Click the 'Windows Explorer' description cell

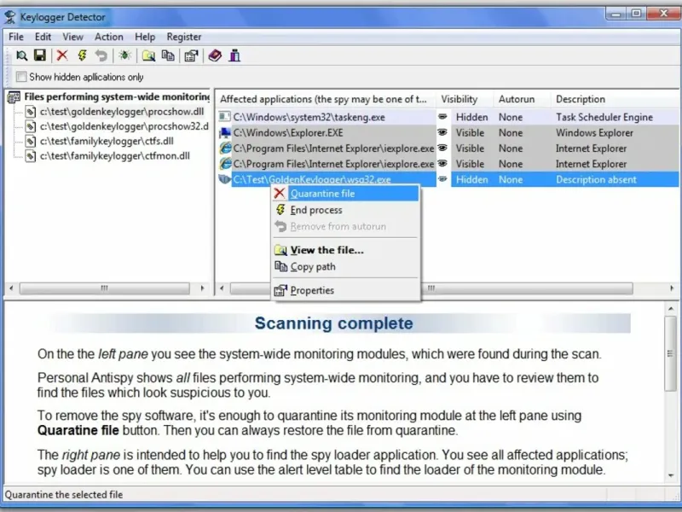coord(594,133)
